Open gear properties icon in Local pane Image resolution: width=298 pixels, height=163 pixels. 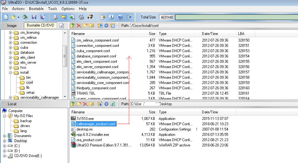pos(106,104)
